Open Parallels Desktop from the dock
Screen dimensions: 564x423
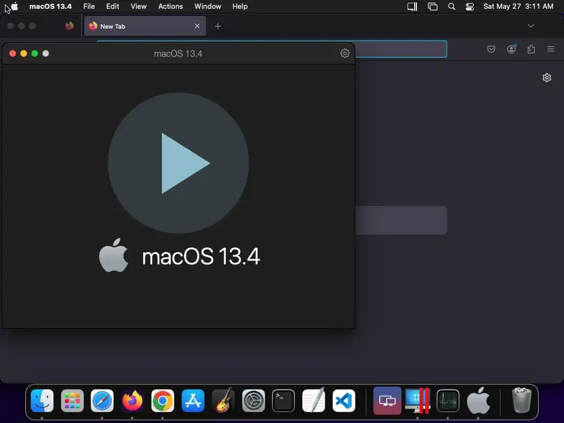417,400
